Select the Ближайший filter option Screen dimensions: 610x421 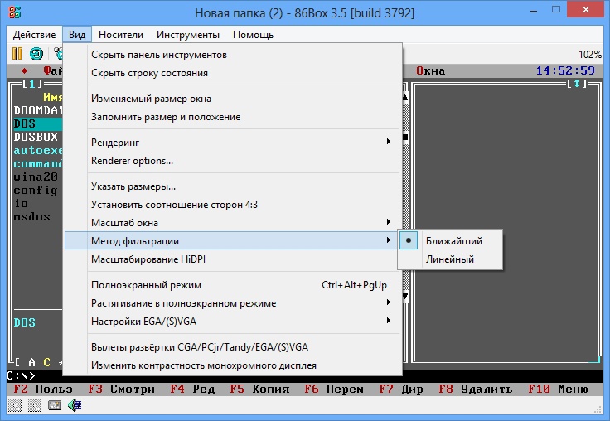(450, 241)
